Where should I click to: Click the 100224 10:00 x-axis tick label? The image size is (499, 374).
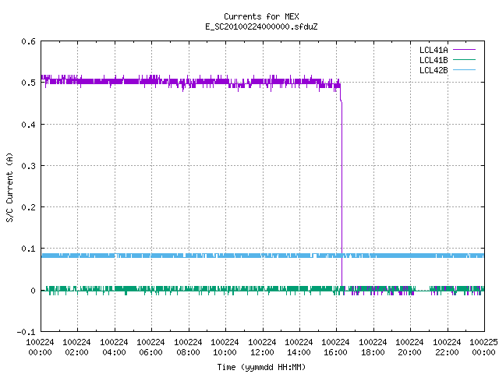tap(225, 348)
